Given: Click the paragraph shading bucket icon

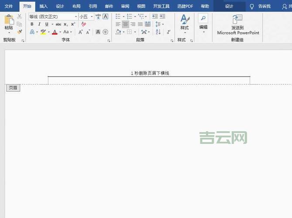Looking at the screenshot, I should [x=118, y=32].
